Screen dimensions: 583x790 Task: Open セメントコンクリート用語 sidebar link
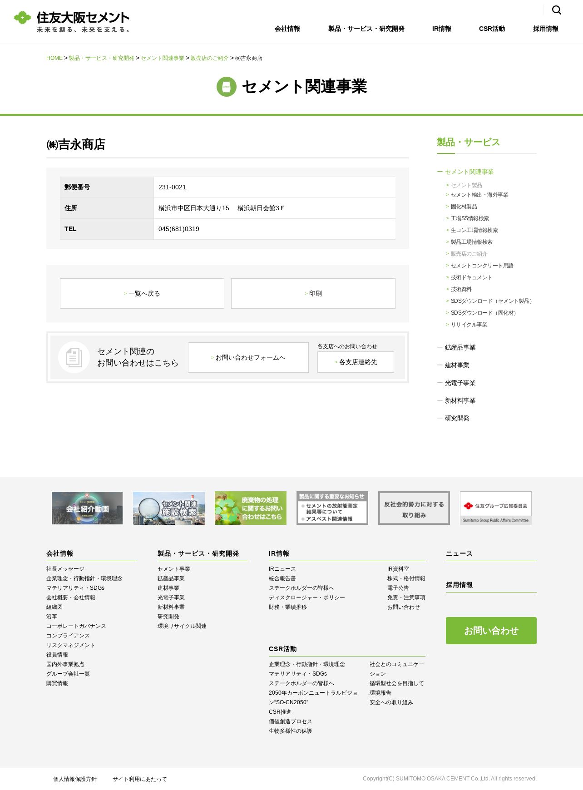tap(482, 266)
